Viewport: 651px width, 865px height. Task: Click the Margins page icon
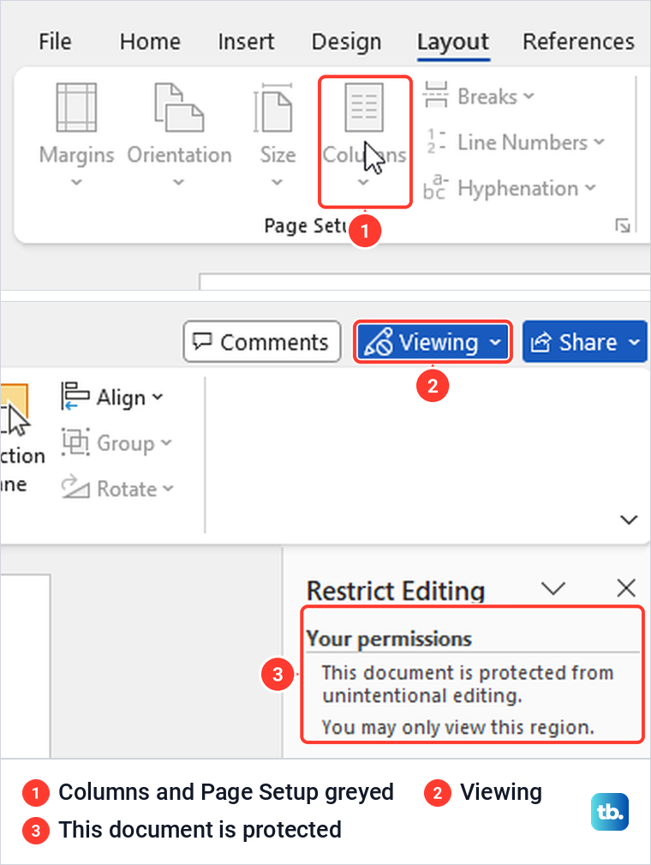(x=76, y=107)
